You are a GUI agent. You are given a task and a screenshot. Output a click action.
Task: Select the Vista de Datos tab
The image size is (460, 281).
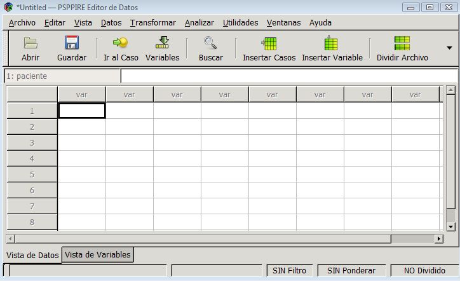32,255
